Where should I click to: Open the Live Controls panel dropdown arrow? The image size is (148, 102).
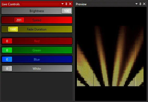(x=62, y=4)
